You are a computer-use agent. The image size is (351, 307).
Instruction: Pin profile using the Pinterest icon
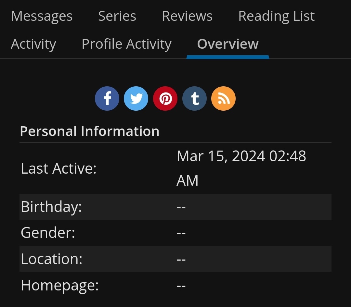(165, 98)
